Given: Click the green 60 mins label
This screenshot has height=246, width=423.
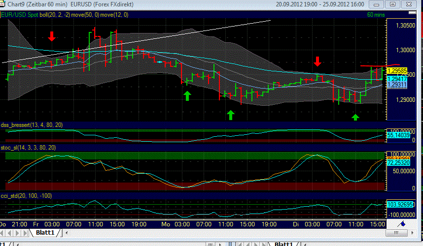Looking at the screenshot, I should pos(376,15).
